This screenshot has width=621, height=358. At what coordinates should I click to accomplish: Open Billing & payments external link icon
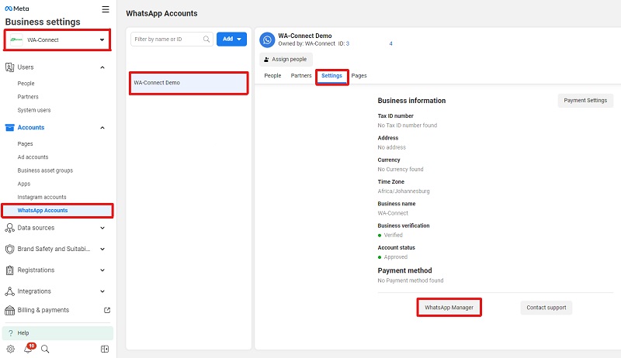[107, 310]
